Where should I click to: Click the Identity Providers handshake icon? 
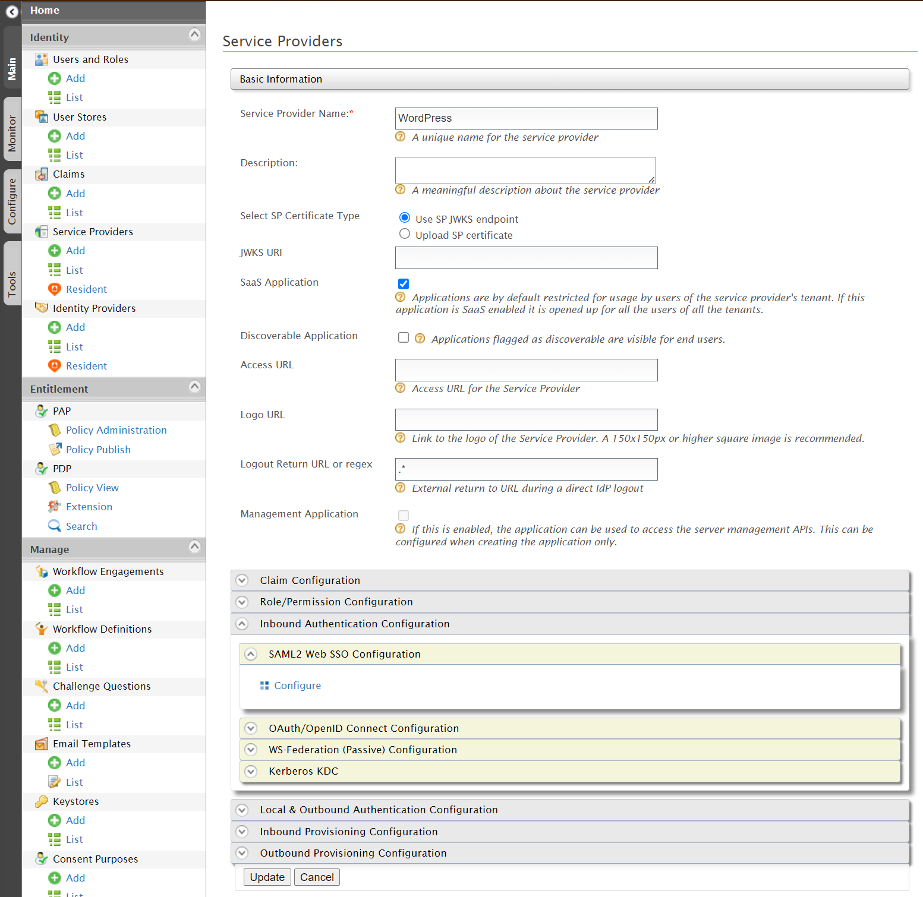tap(41, 308)
